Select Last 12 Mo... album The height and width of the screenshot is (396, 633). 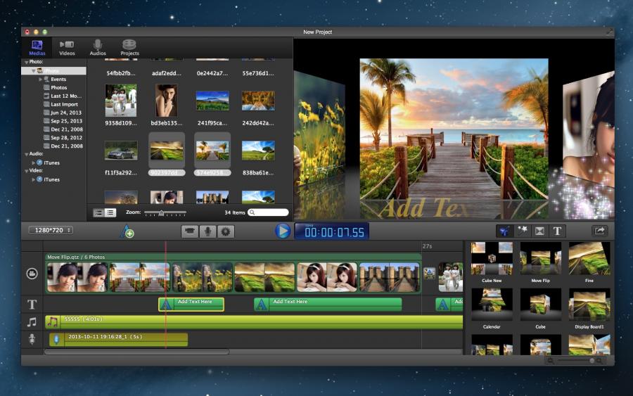click(x=63, y=96)
